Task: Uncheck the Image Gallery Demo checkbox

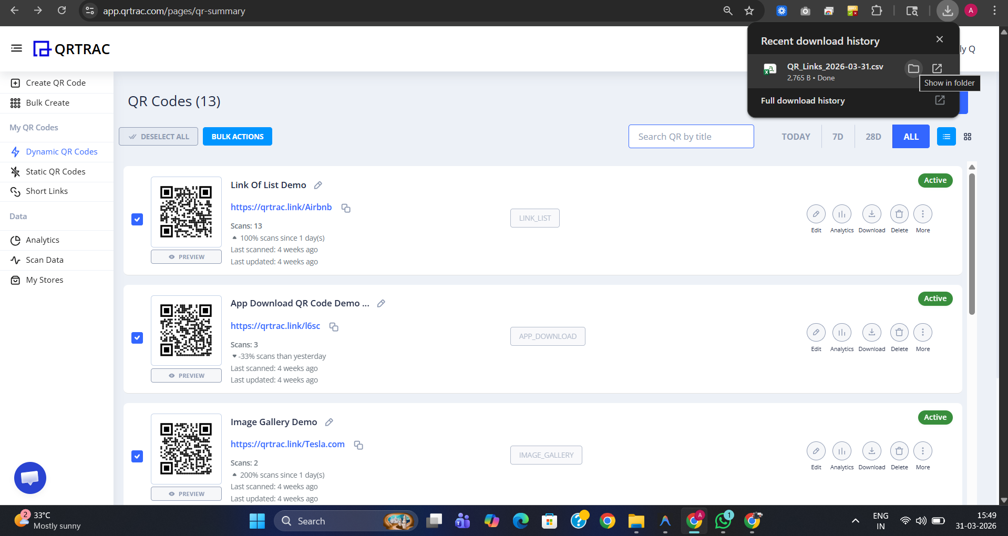Action: pos(137,456)
